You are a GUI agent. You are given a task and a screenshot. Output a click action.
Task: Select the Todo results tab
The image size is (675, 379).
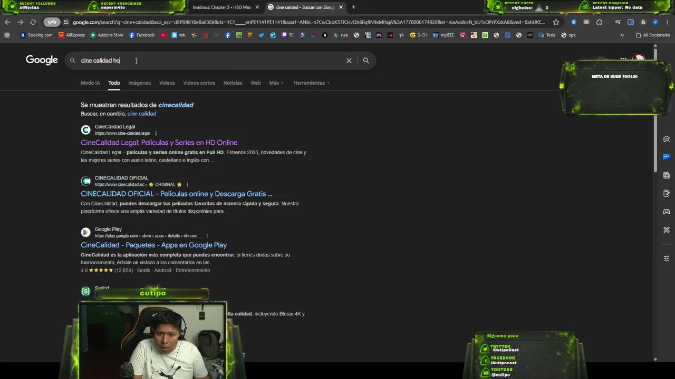(x=114, y=83)
